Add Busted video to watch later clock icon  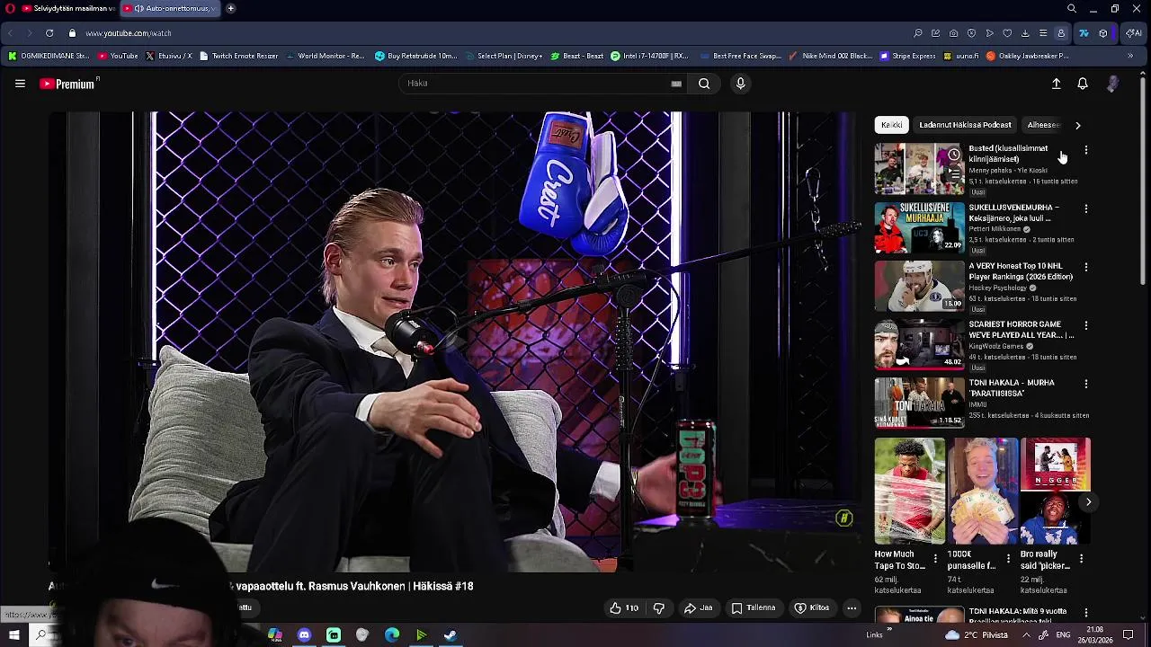tap(954, 155)
